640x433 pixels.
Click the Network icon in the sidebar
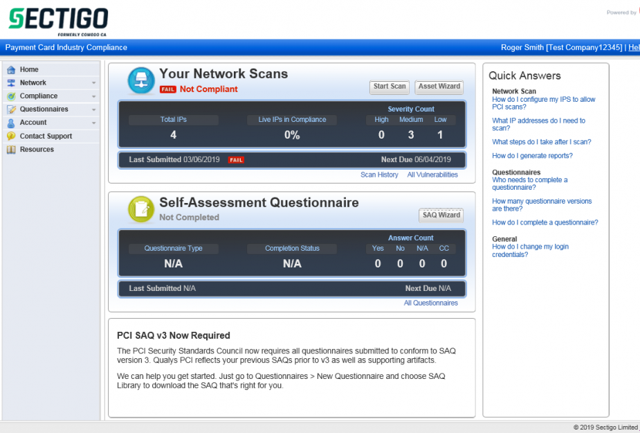11,83
